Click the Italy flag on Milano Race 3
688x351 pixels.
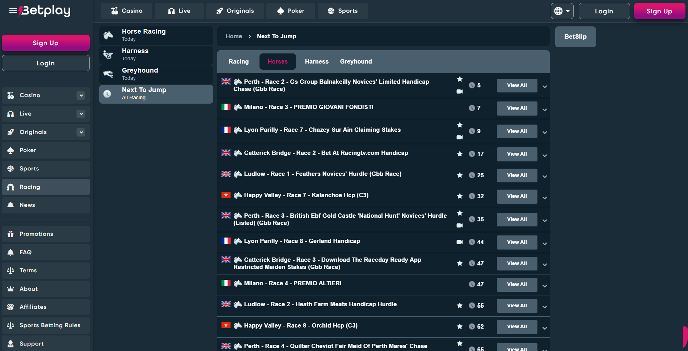click(x=226, y=107)
